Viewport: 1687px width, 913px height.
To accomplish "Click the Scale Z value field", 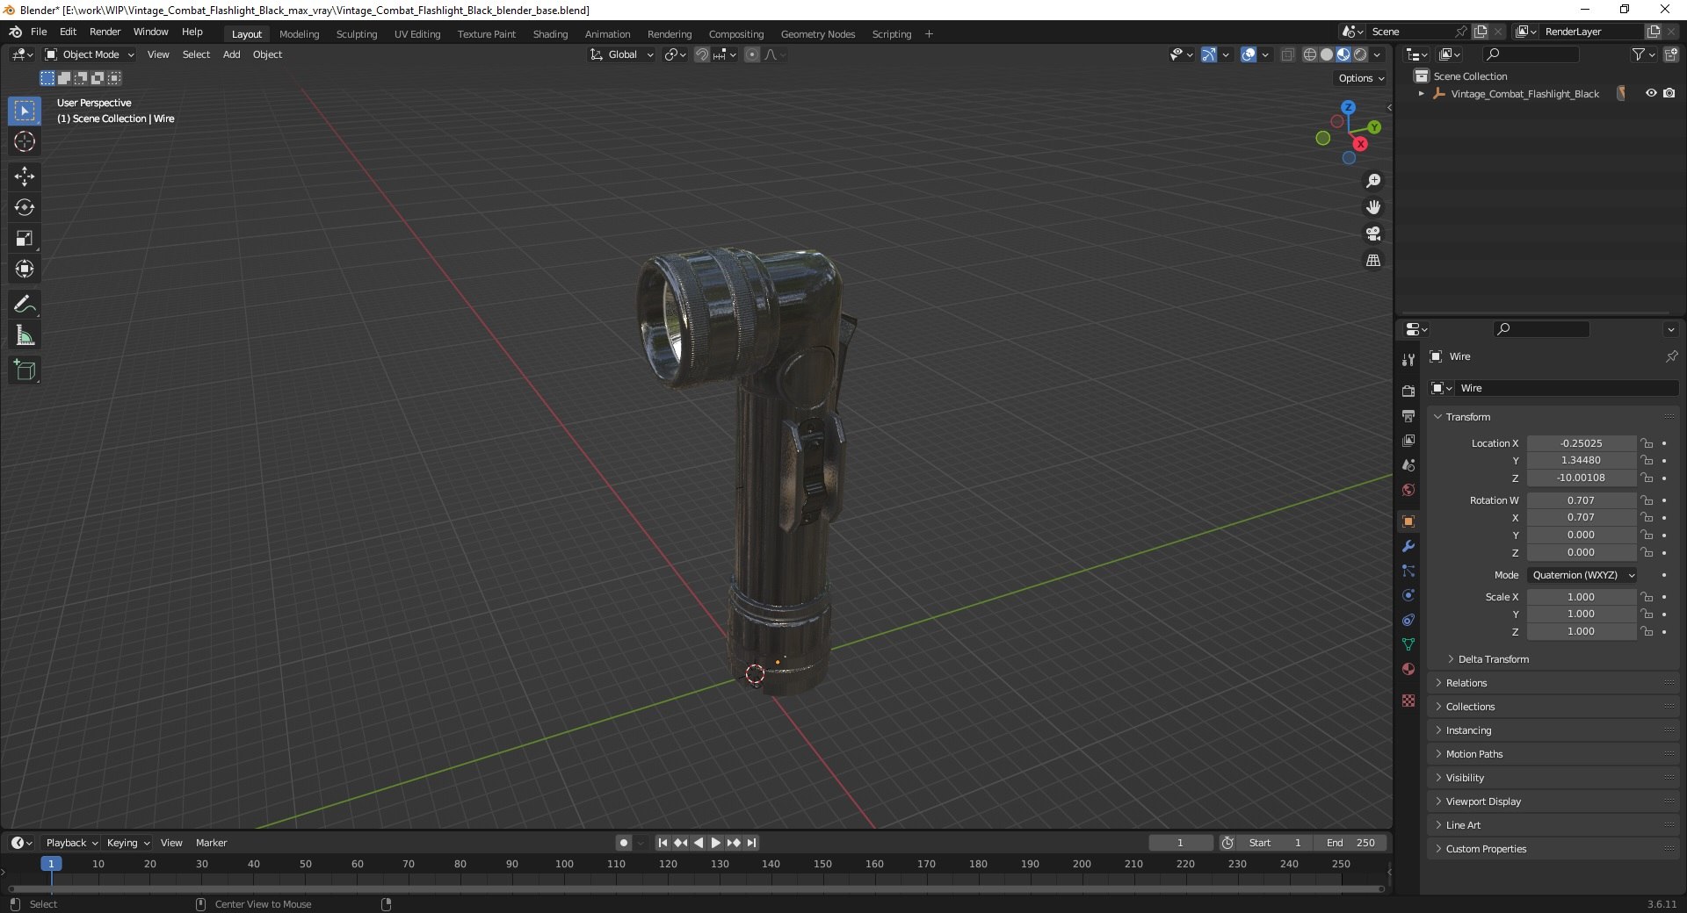I will pyautogui.click(x=1581, y=631).
